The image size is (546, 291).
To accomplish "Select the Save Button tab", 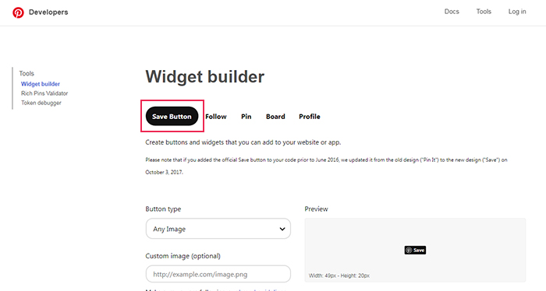I will [x=172, y=117].
